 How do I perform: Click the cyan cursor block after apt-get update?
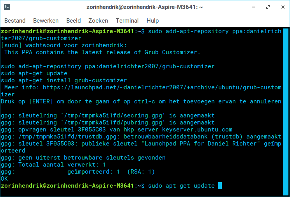(220, 186)
